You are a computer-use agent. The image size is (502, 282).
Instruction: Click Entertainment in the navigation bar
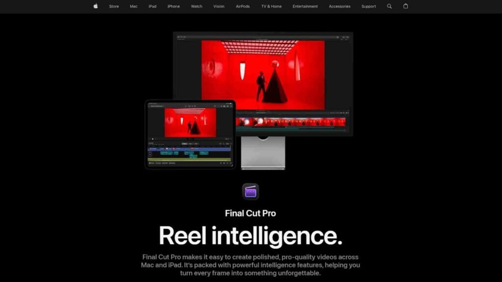click(x=305, y=6)
